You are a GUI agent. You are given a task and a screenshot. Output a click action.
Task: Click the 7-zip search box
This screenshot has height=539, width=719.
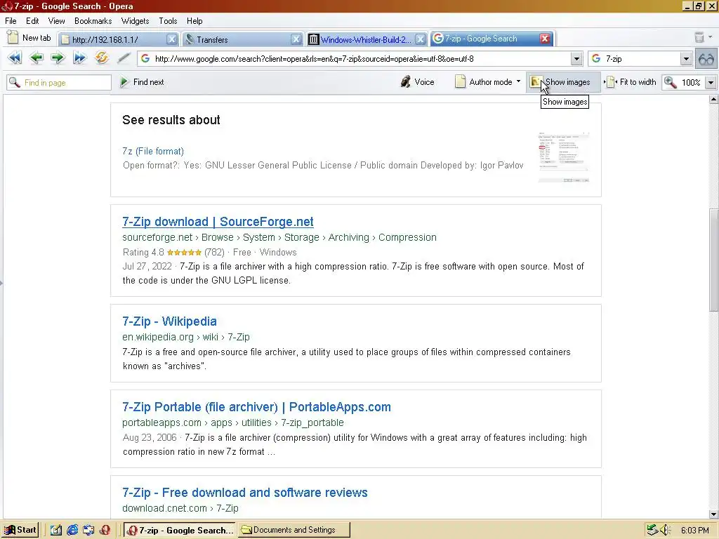641,59
